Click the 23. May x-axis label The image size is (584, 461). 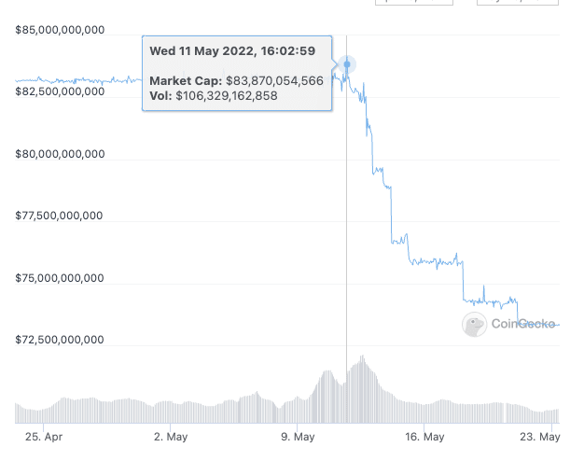(x=540, y=436)
